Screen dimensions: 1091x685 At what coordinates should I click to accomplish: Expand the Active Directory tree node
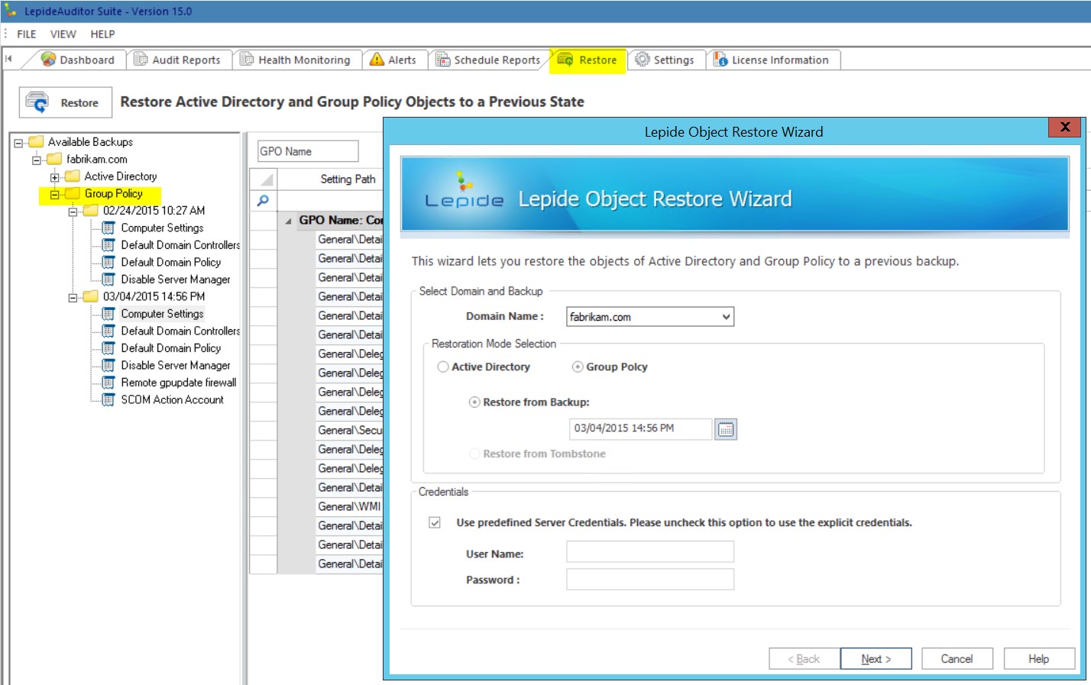click(x=54, y=177)
